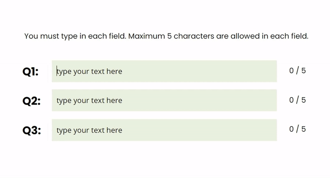Viewport: 330px width, 178px height.
Task: Focus the Q2 text input field
Action: (x=164, y=100)
